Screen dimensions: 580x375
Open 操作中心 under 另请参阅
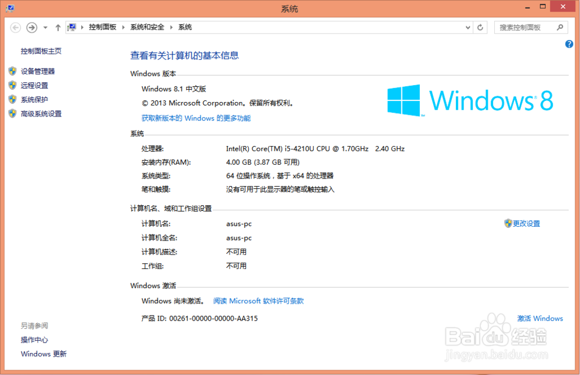tap(34, 340)
